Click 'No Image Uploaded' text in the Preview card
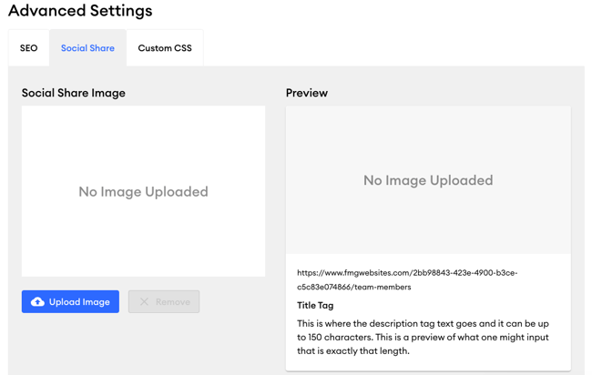This screenshot has width=592, height=375. [x=428, y=180]
